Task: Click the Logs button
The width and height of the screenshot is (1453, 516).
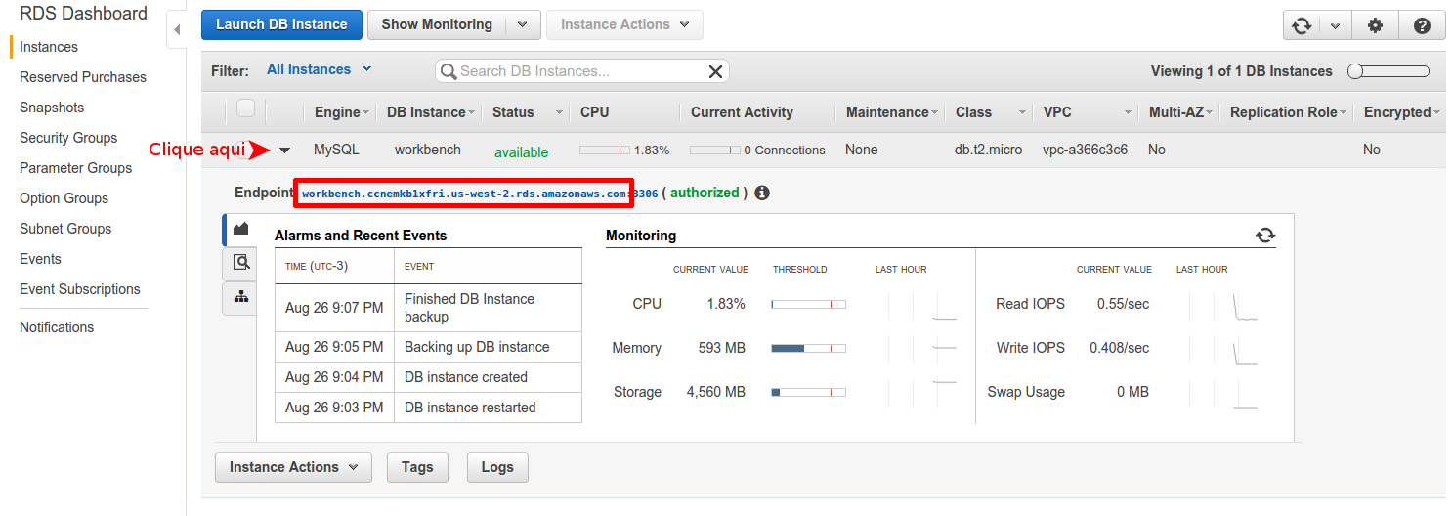Action: [x=497, y=467]
